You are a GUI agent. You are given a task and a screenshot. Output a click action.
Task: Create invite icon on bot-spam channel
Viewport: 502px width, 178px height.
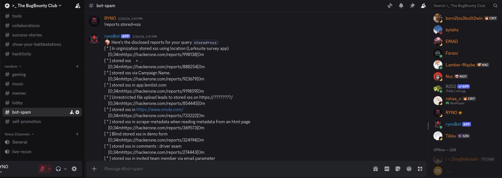click(x=72, y=112)
